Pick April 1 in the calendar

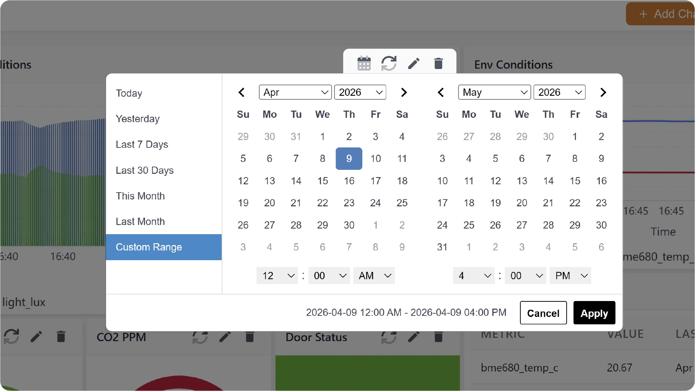click(323, 137)
